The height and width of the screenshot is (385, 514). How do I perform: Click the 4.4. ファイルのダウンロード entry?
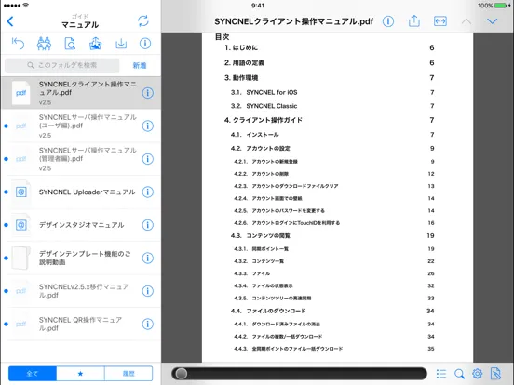tap(268, 311)
